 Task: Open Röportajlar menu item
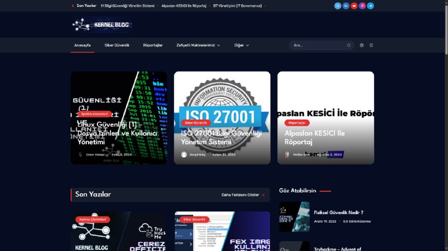[x=153, y=45]
